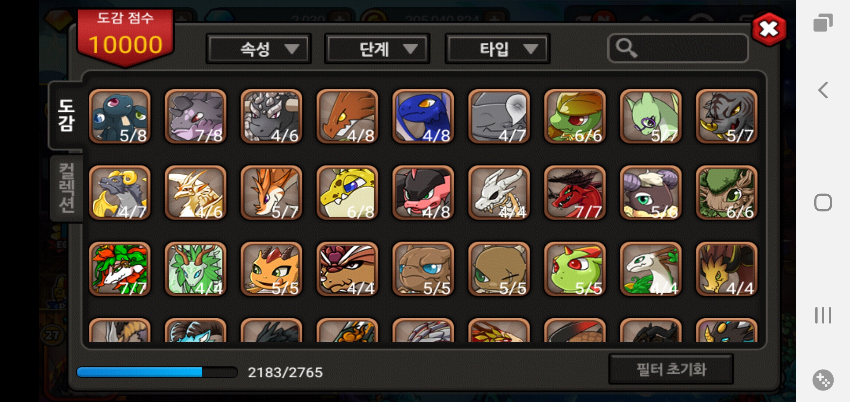
Task: Expand the 타입 type filter dropdown
Action: 497,49
